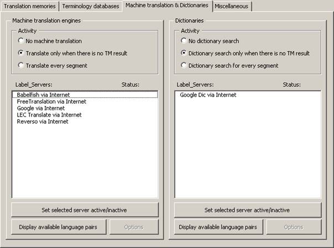Select the Google via Internet server
The width and height of the screenshot is (334, 248).
click(41, 108)
